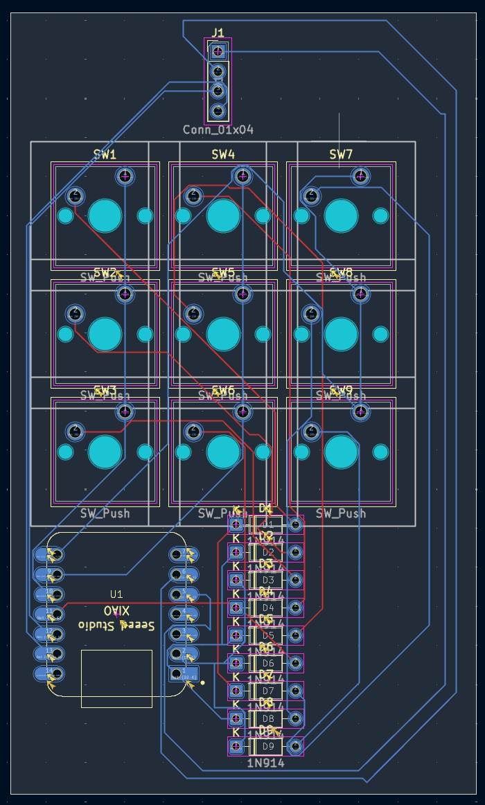Image resolution: width=485 pixels, height=805 pixels.
Task: Click the anode pad of diode D1
Action: pyautogui.click(x=295, y=524)
